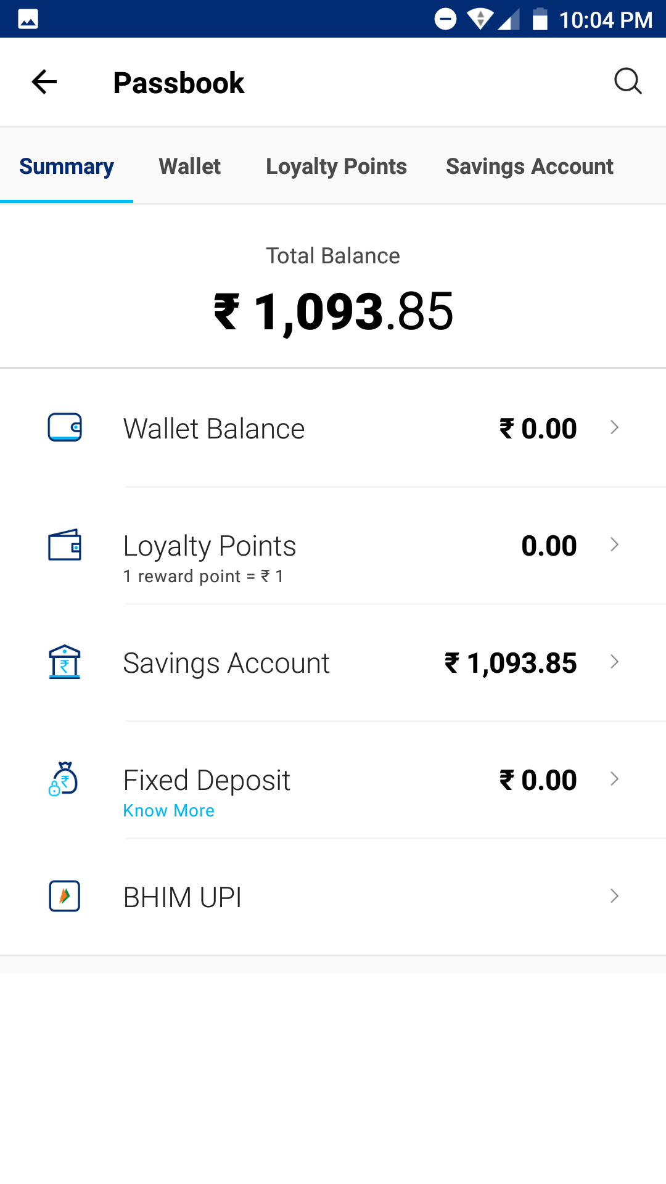Select the Summary tab

[x=67, y=166]
